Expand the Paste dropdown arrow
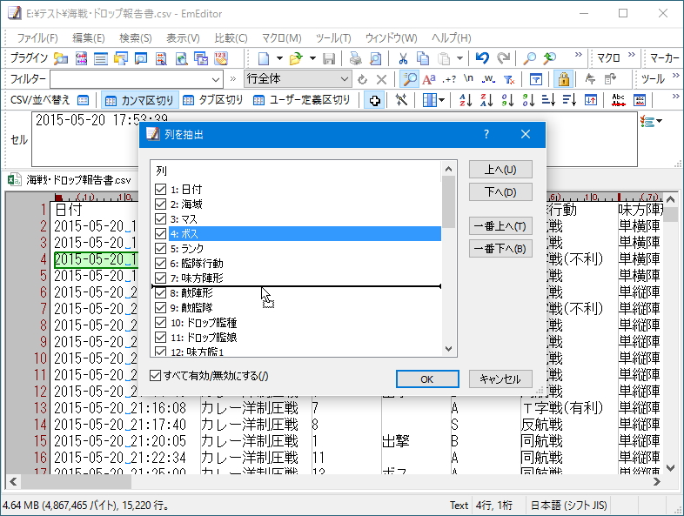This screenshot has height=516, width=684. pos(459,58)
